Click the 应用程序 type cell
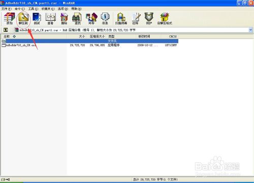254x183 pixels. [114, 45]
